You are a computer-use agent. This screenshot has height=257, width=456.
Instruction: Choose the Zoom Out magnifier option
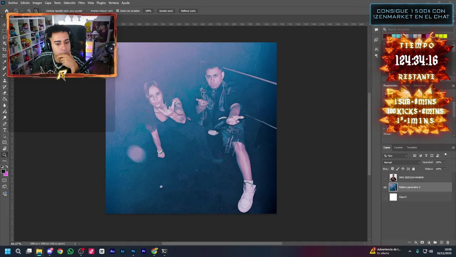click(36, 11)
